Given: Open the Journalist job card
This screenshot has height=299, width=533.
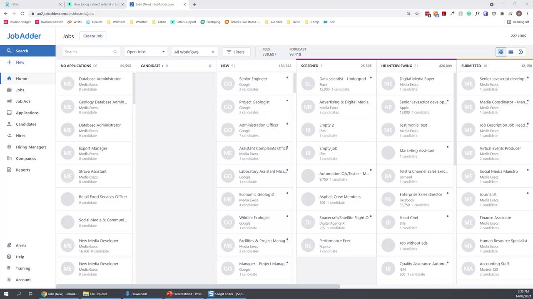Looking at the screenshot, I should 495,199.
